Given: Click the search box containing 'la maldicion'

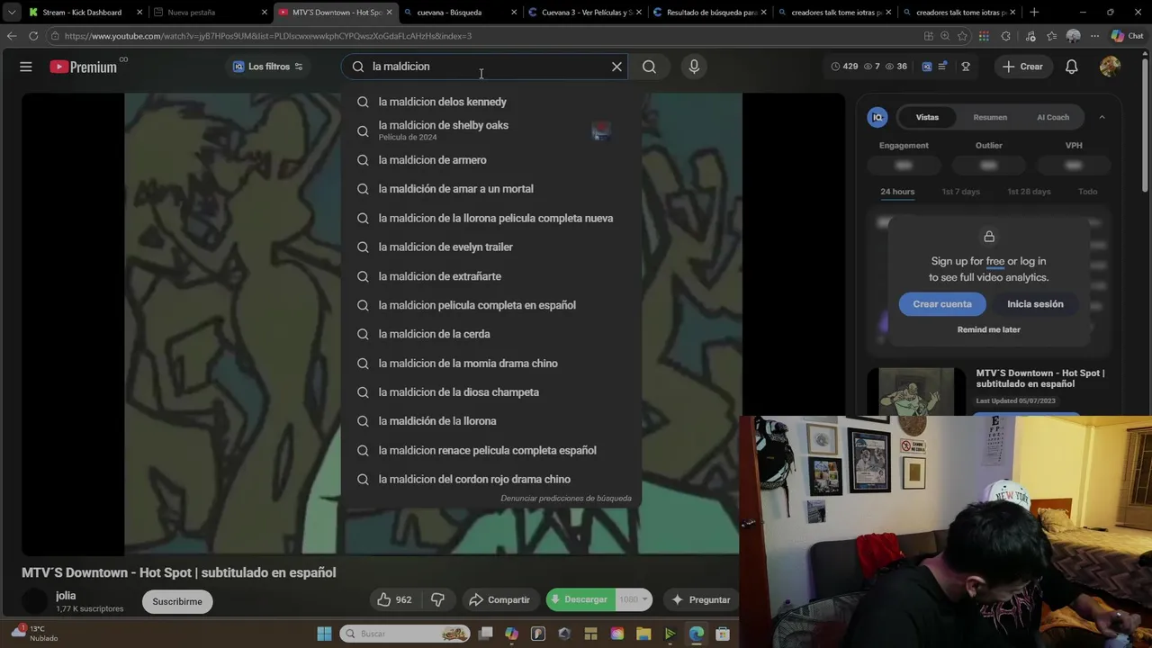Looking at the screenshot, I should (486, 67).
